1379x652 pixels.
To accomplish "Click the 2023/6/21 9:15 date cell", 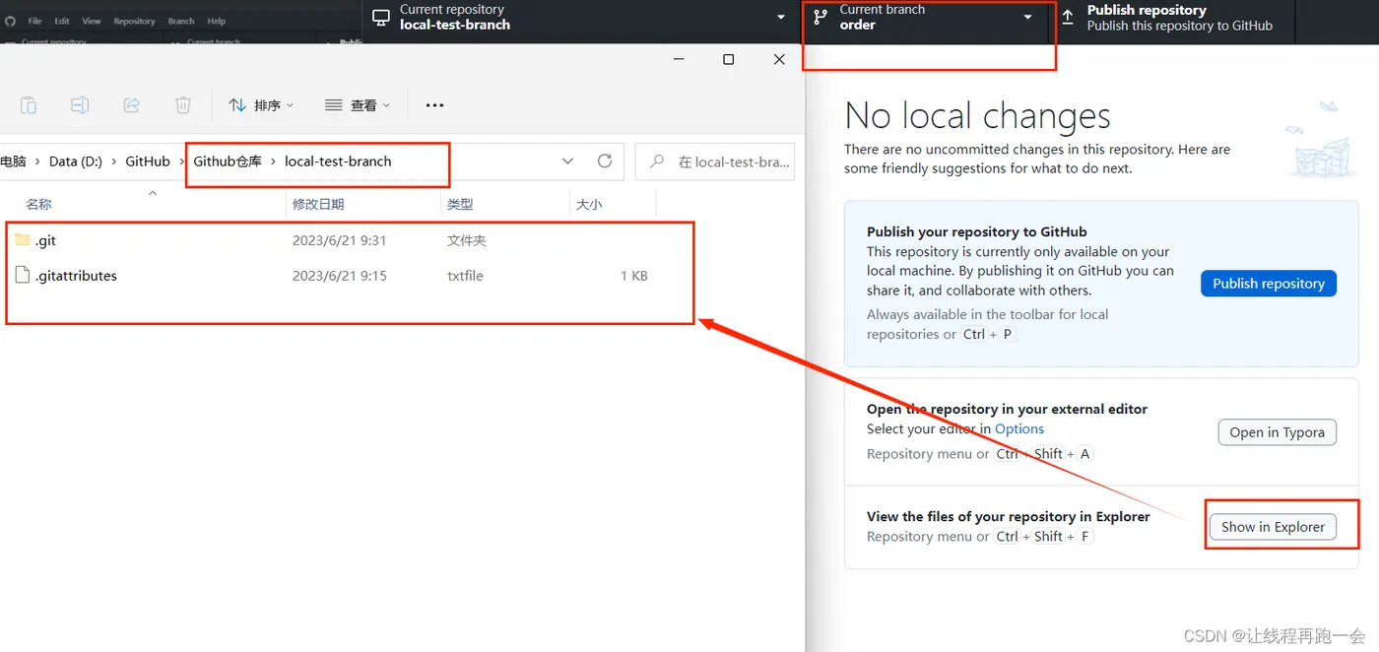I will pyautogui.click(x=339, y=276).
